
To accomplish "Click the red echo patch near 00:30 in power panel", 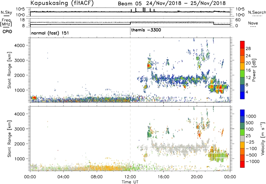I will pos(34,98).
